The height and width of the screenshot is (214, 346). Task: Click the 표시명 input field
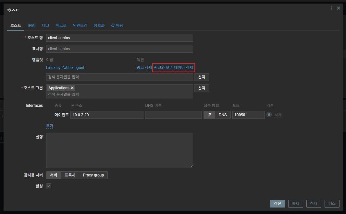pos(119,49)
